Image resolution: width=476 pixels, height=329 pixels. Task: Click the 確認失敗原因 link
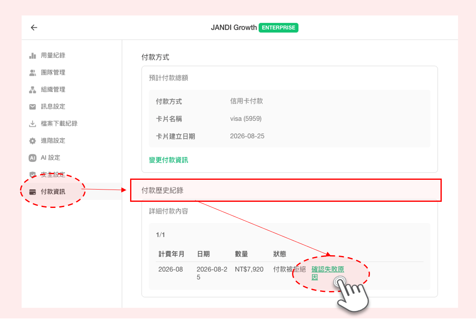(x=328, y=273)
